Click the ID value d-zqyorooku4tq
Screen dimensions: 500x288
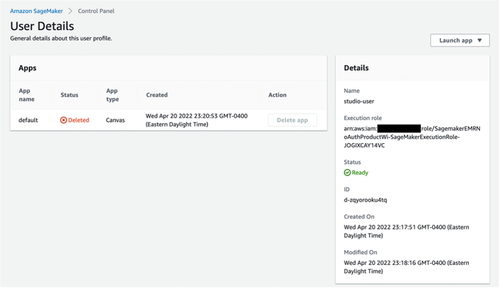365,200
